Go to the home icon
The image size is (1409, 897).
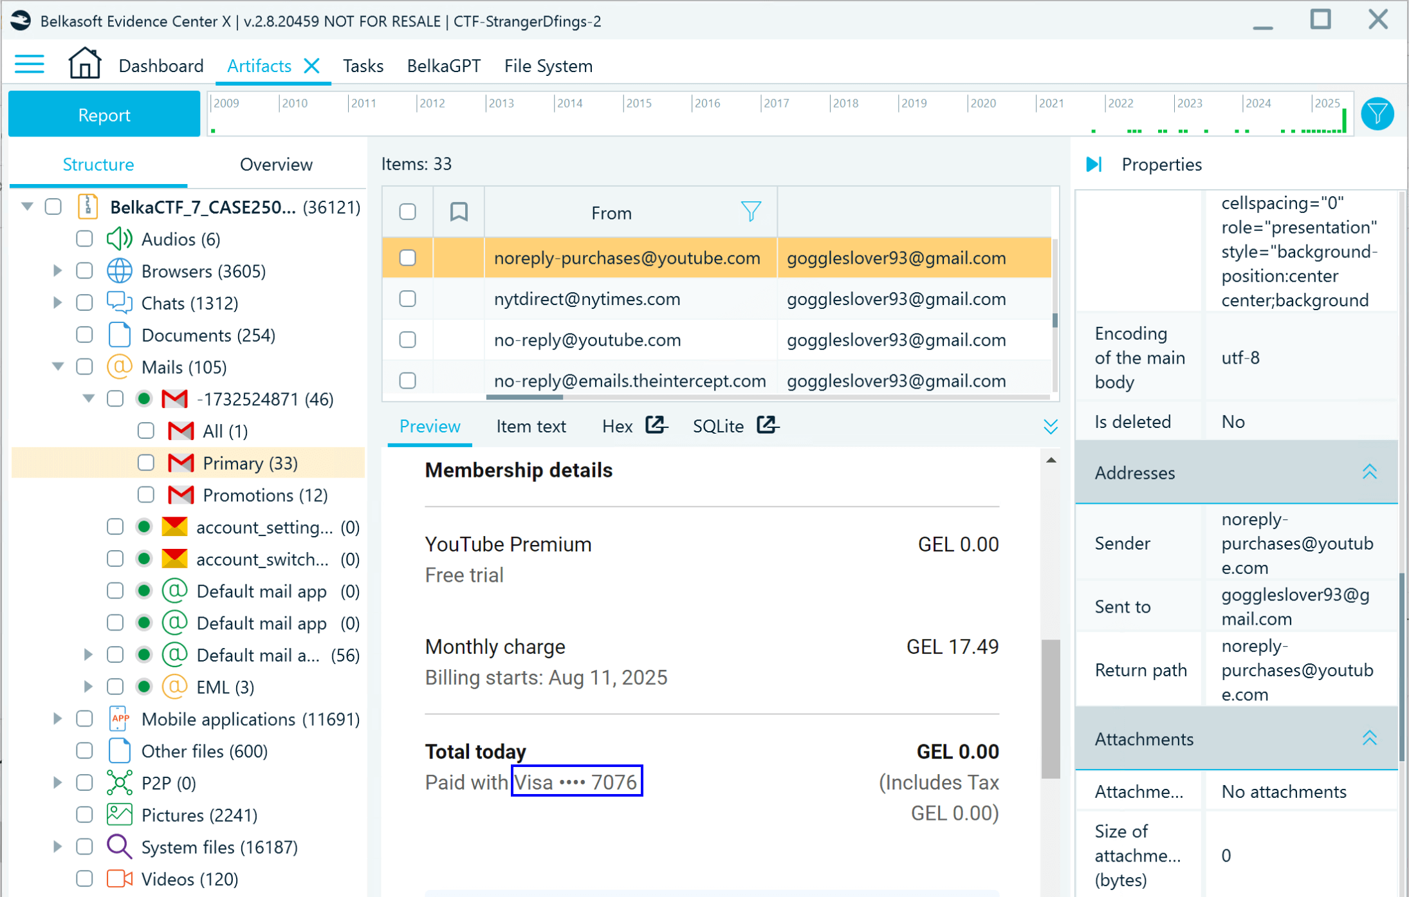tap(85, 64)
